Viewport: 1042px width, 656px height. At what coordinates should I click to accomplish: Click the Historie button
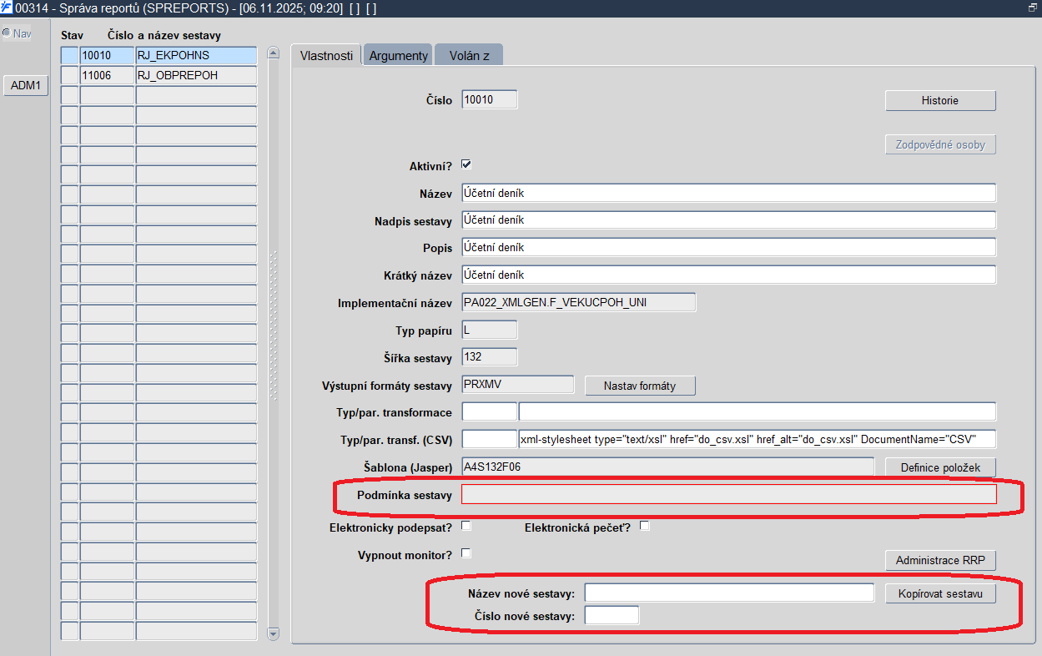pos(940,100)
